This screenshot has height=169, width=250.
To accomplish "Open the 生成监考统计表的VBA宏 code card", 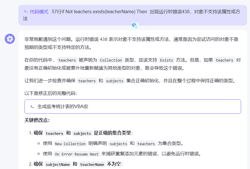I will (133, 107).
